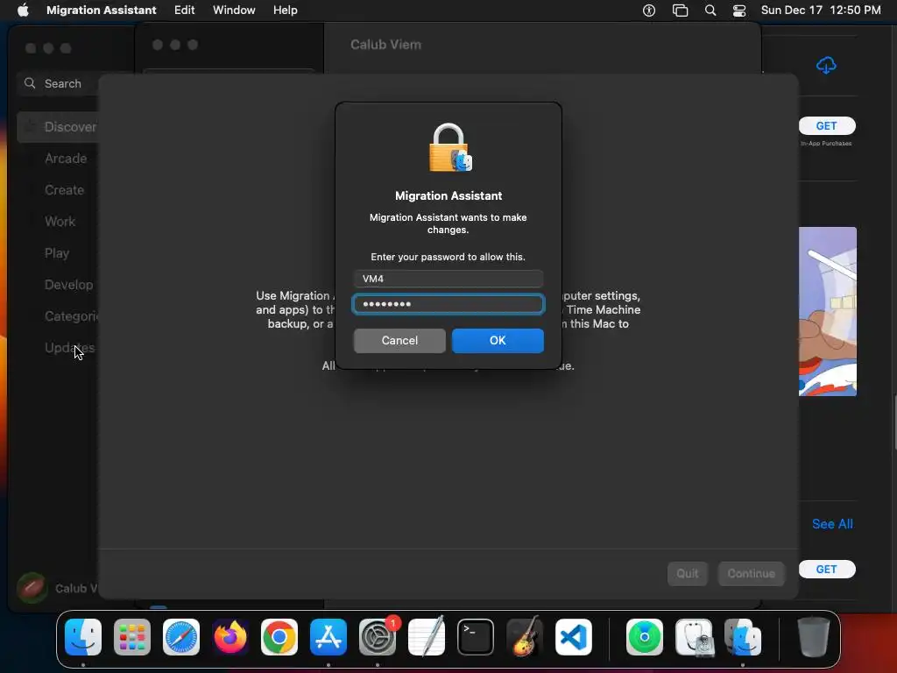This screenshot has width=897, height=673.
Task: Select Play in App Store sidebar
Action: 57,253
